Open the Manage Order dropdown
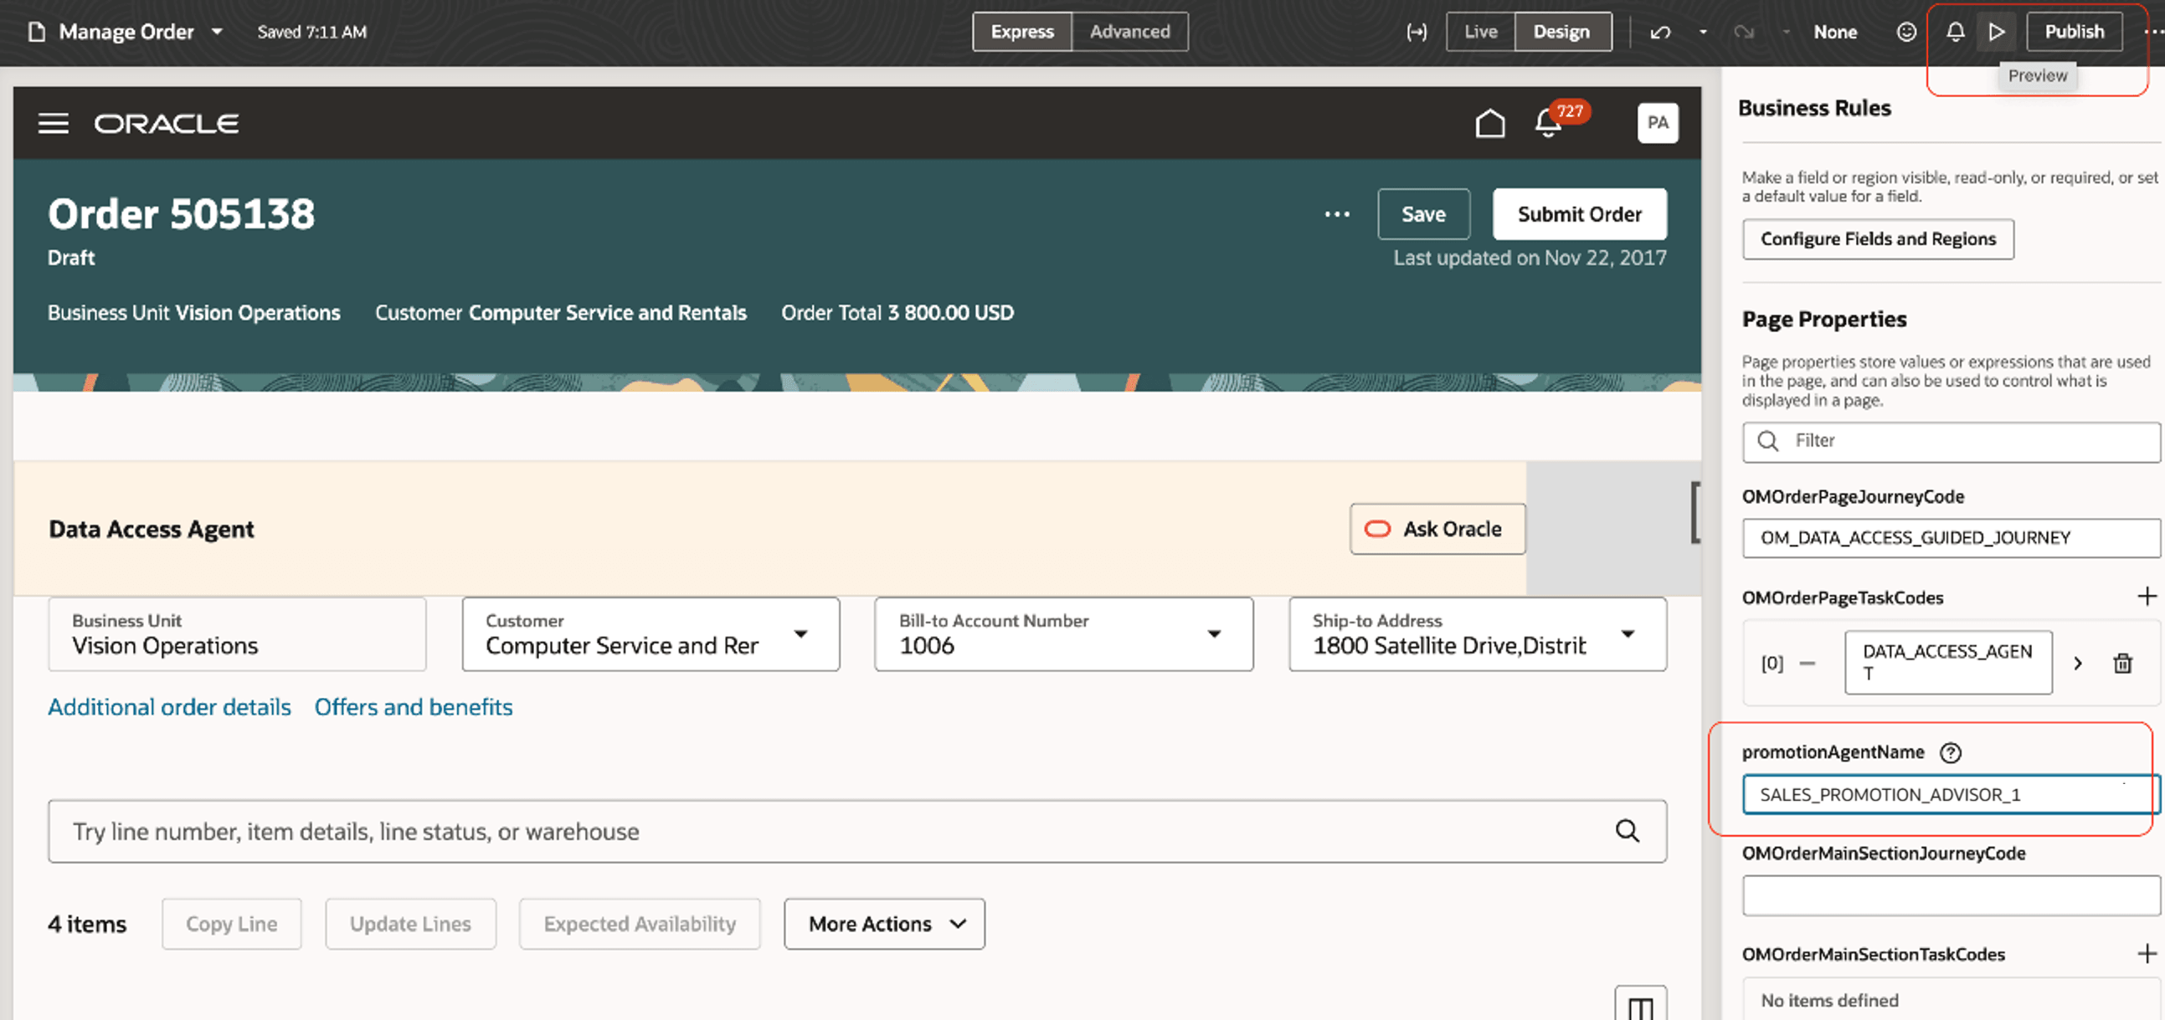The height and width of the screenshot is (1020, 2165). coord(217,31)
